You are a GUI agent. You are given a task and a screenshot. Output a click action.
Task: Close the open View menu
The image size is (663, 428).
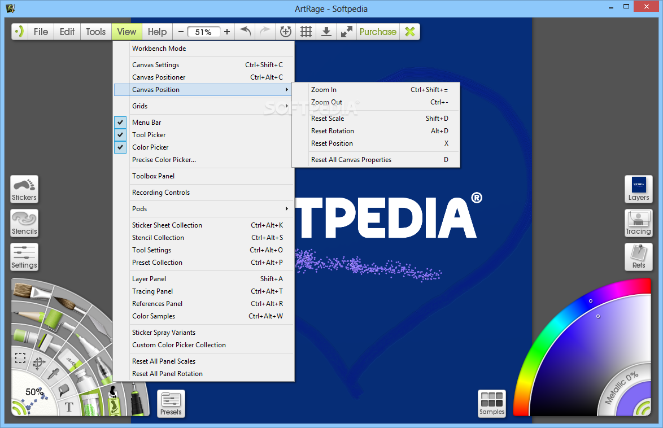(127, 32)
